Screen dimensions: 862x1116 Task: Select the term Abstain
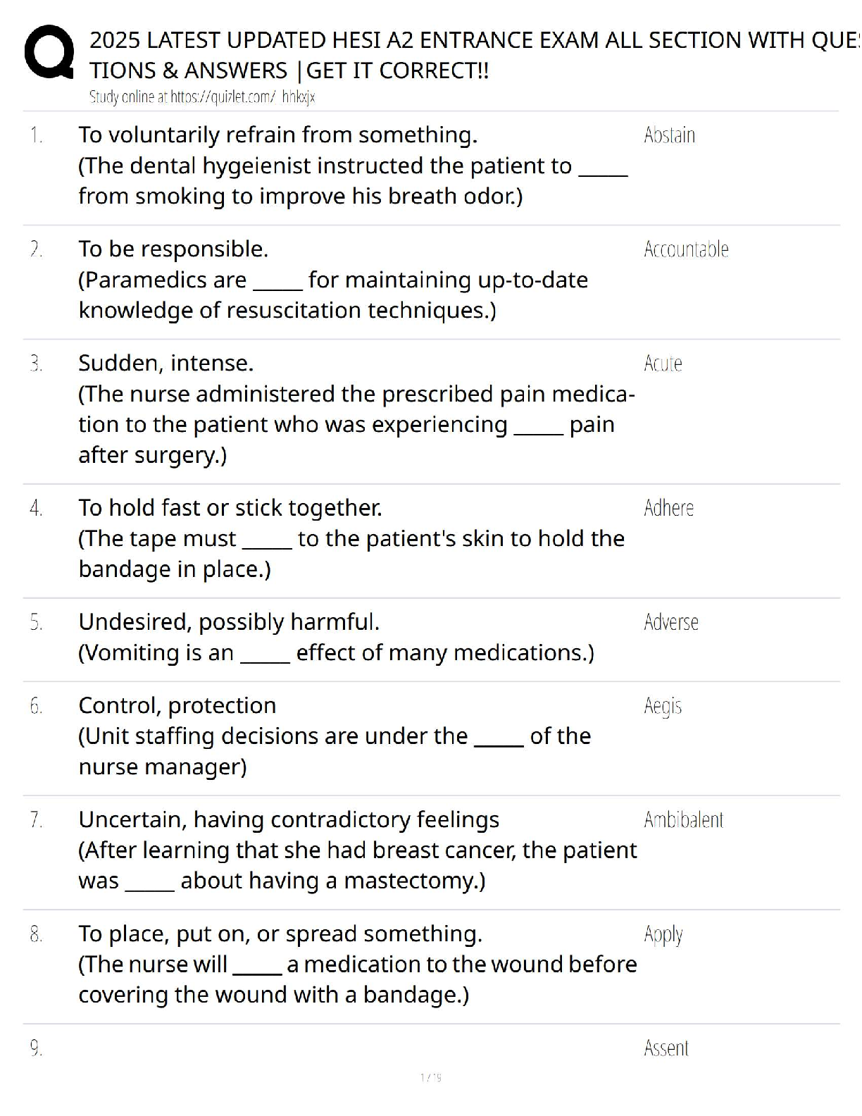pyautogui.click(x=669, y=135)
